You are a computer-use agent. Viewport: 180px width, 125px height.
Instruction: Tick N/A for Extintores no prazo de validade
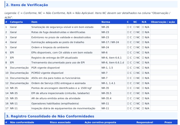143,37
